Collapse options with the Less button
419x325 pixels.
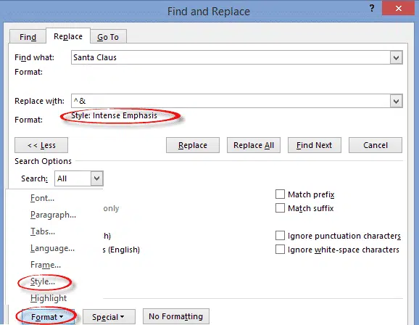[41, 145]
